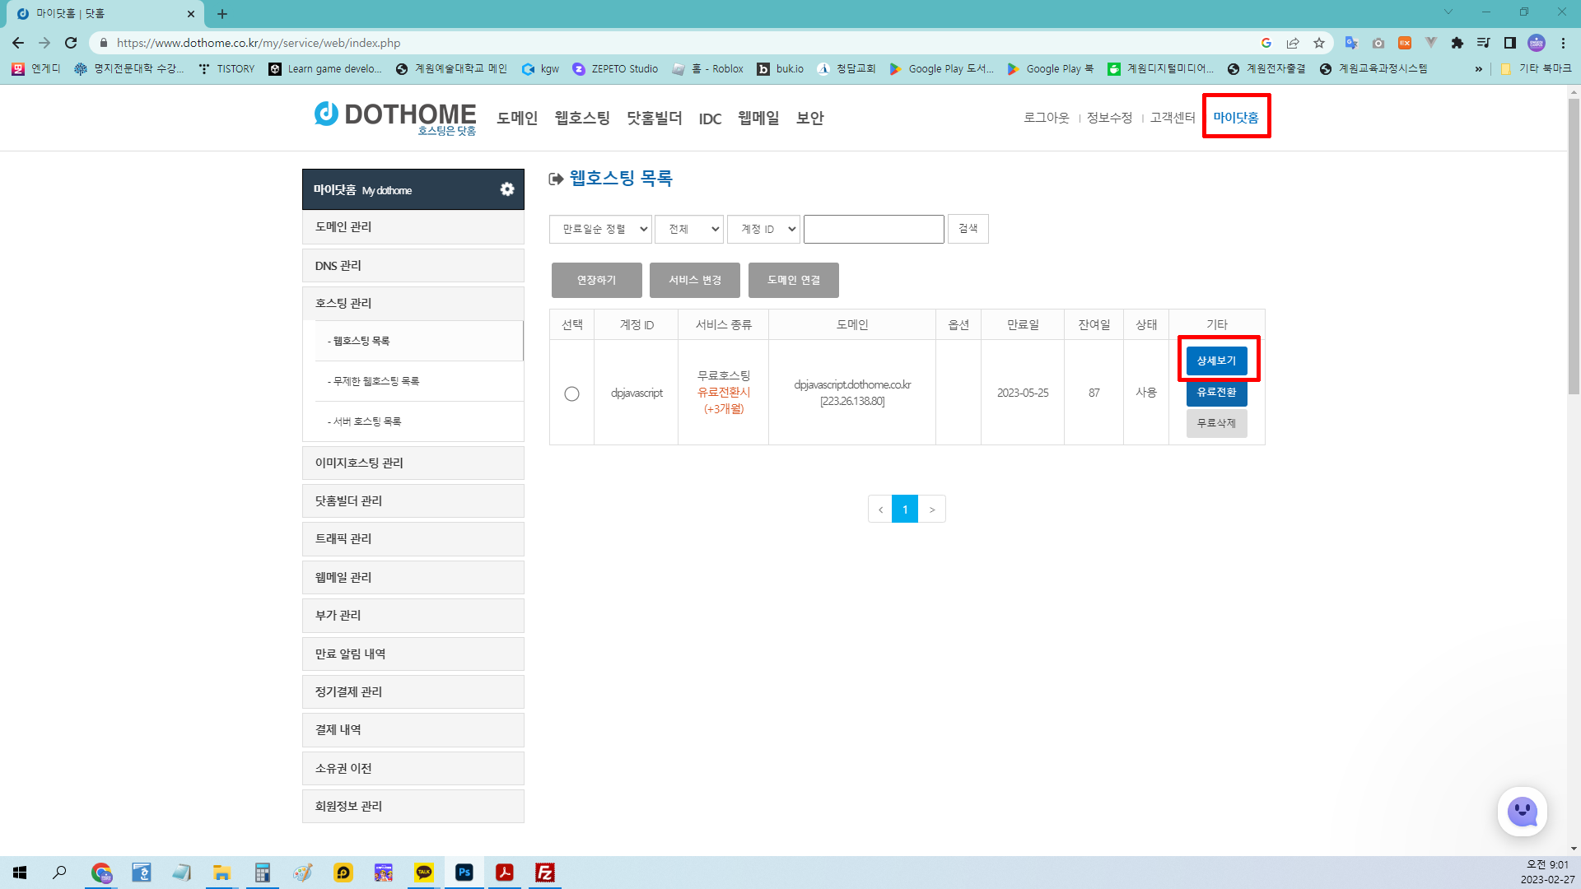Open the 계정 ID search type dropdown

pos(763,229)
